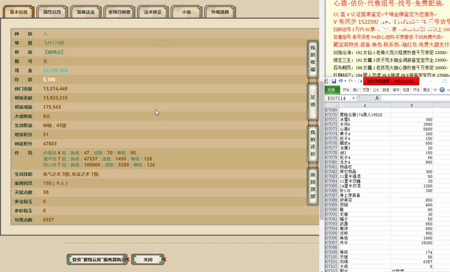This screenshot has height=272, width=450.
Task: Expand the Undo history dropdown arrow
Action: [x=345, y=81]
